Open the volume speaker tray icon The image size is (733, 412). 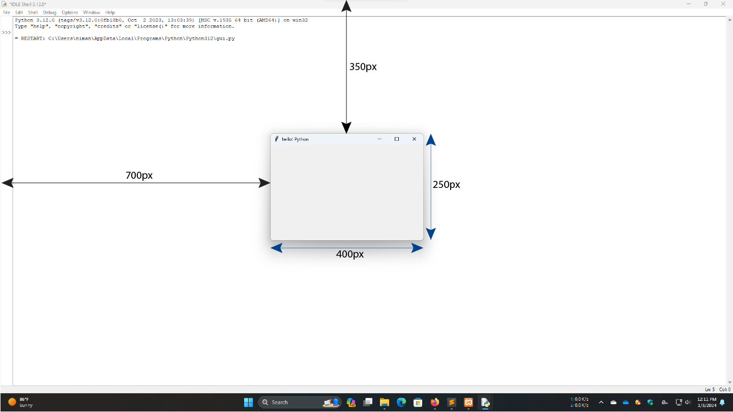pos(688,402)
